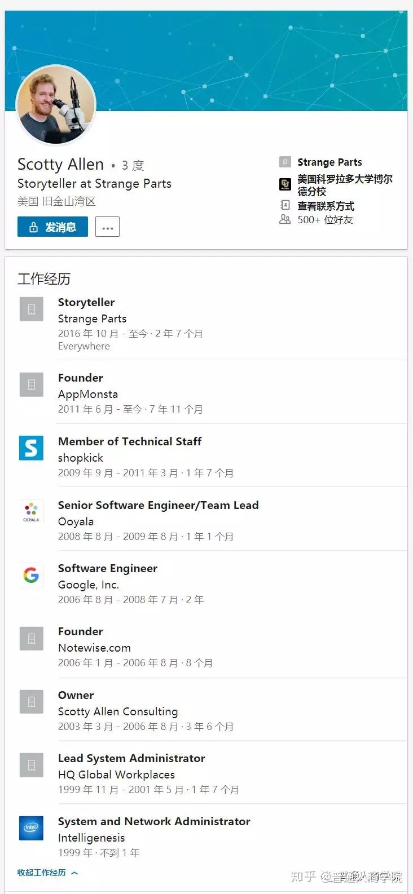
Task: Click the 发消息 message button
Action: pyautogui.click(x=52, y=227)
